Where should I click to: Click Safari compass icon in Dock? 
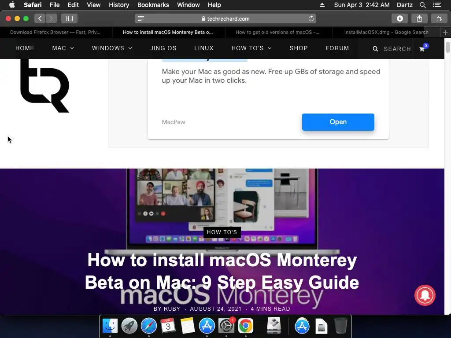(149, 326)
